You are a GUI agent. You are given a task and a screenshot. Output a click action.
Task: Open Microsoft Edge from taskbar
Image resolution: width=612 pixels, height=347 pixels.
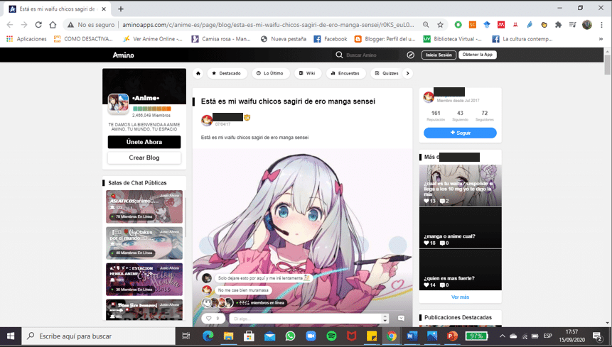click(208, 336)
